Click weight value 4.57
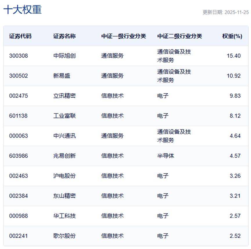This screenshot has height=249, width=251. [235, 156]
